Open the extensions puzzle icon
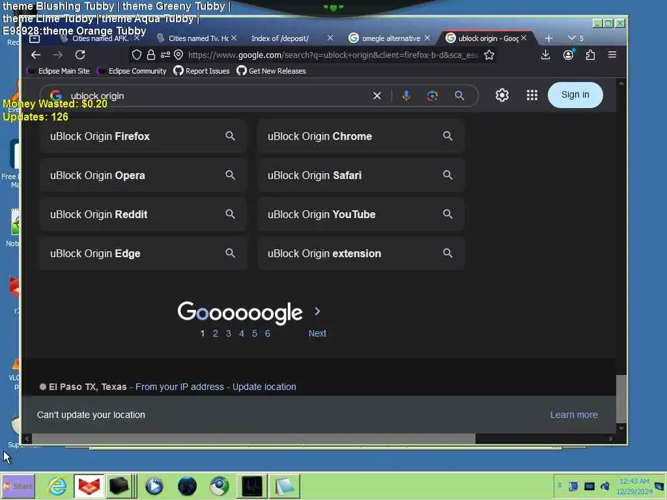This screenshot has width=667, height=500. tap(590, 55)
